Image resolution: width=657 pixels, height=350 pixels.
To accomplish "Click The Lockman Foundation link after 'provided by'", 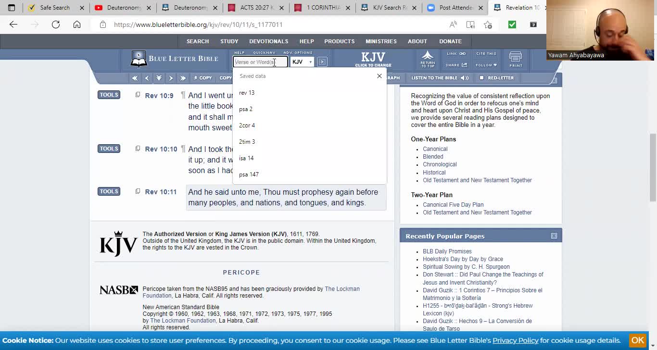I will (x=251, y=292).
